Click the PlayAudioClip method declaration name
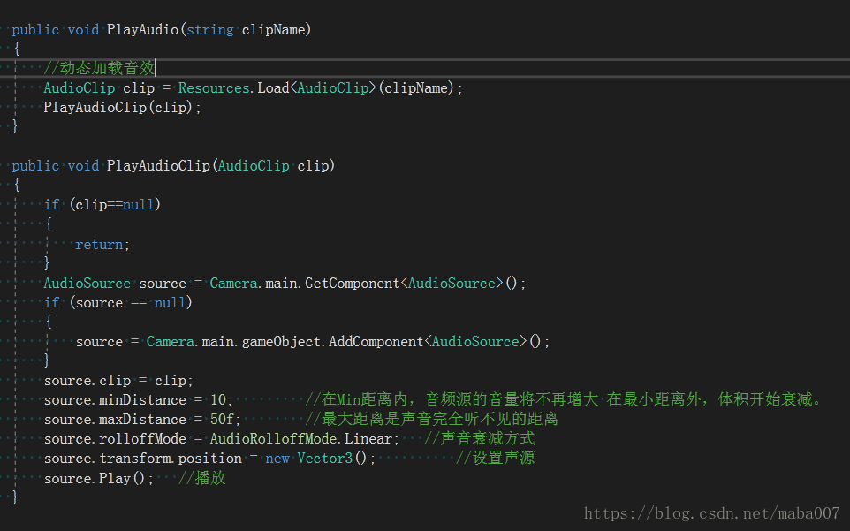The height and width of the screenshot is (531, 850). pos(158,166)
